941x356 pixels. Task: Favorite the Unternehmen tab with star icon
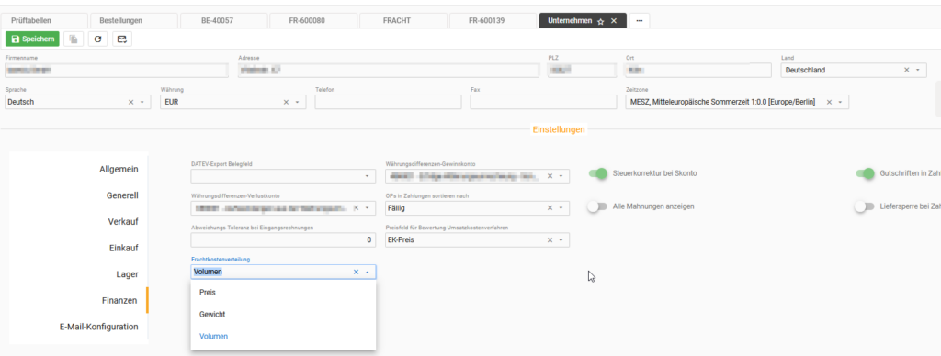(x=601, y=21)
